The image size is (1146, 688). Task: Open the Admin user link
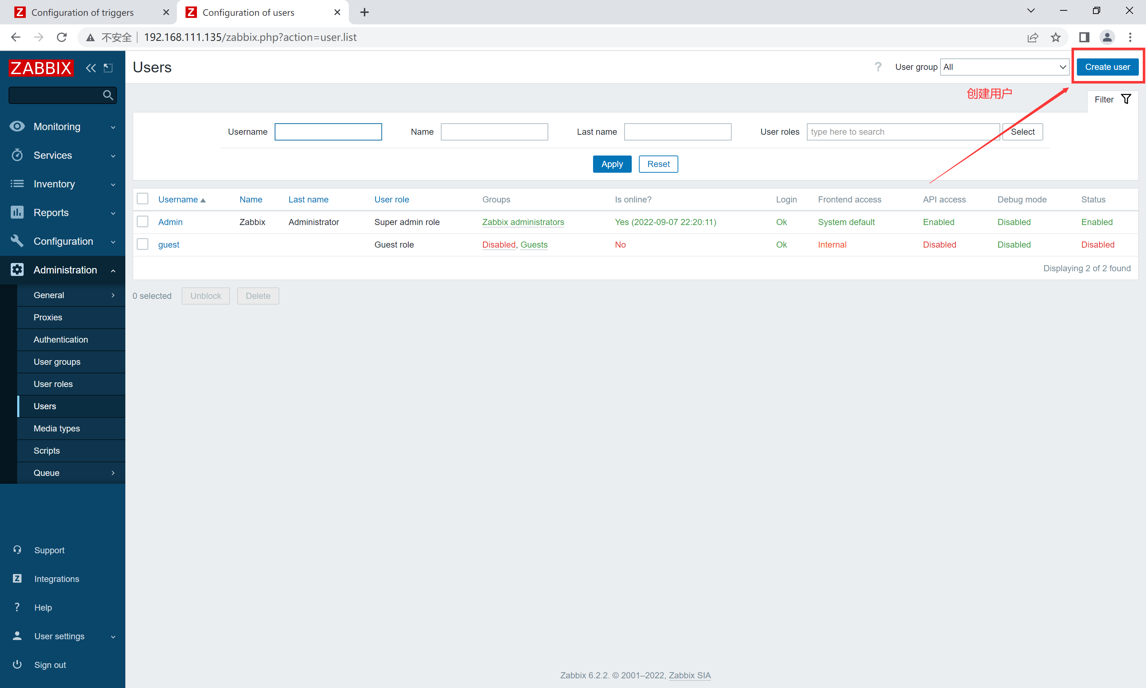click(x=170, y=222)
